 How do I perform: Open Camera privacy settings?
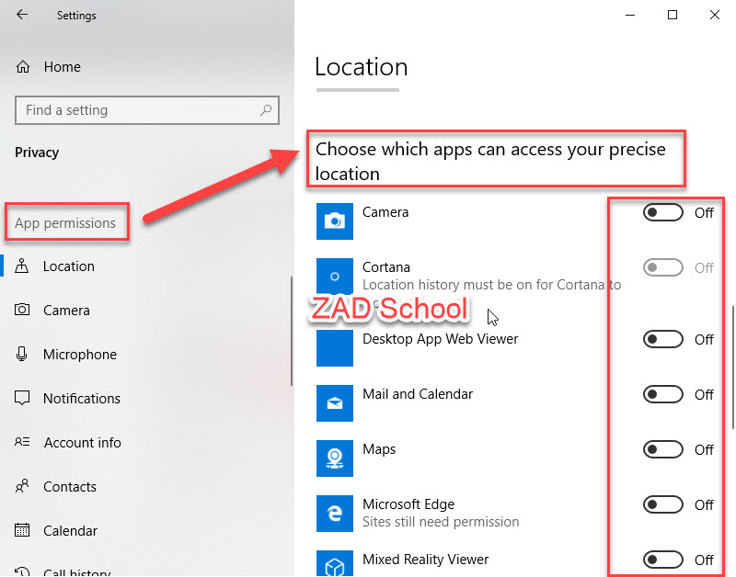click(x=66, y=311)
